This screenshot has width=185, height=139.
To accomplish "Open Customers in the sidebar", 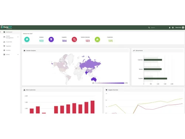I will tap(9, 42).
